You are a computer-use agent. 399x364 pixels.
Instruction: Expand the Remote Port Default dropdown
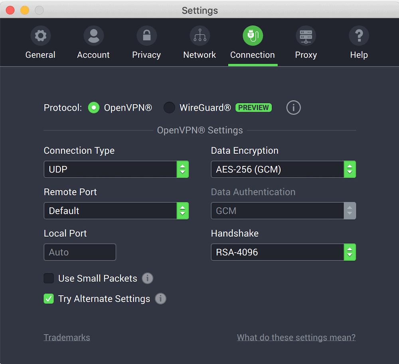click(x=116, y=211)
